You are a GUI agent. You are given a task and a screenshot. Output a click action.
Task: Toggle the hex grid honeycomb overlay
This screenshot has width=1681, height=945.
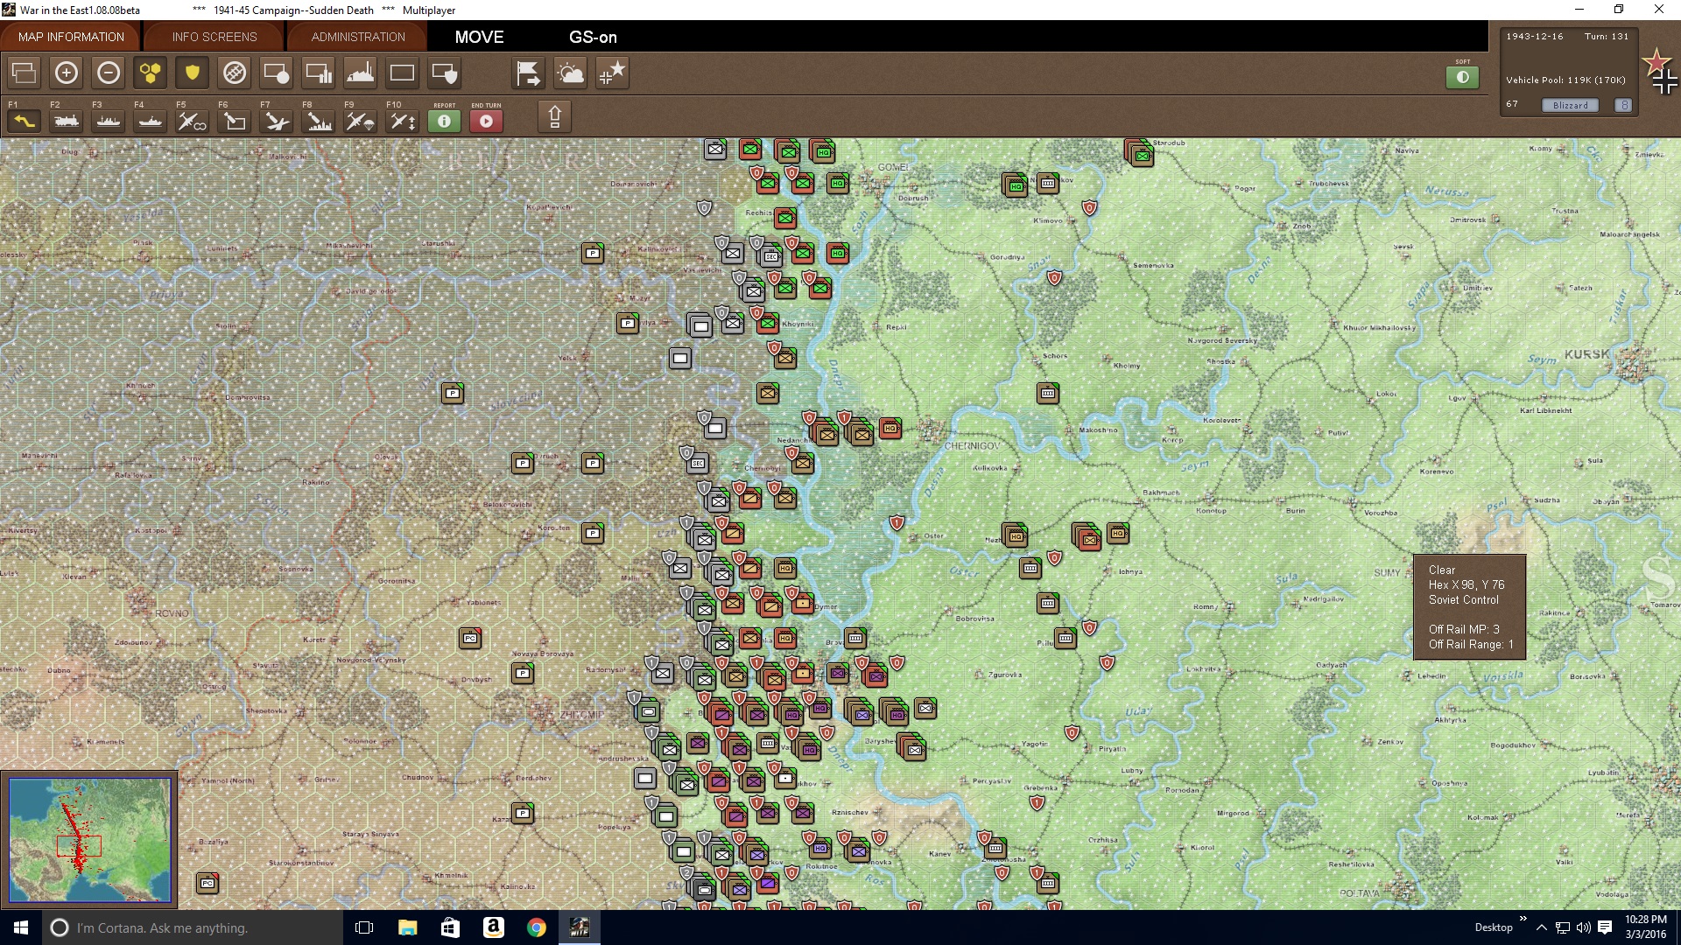(150, 73)
